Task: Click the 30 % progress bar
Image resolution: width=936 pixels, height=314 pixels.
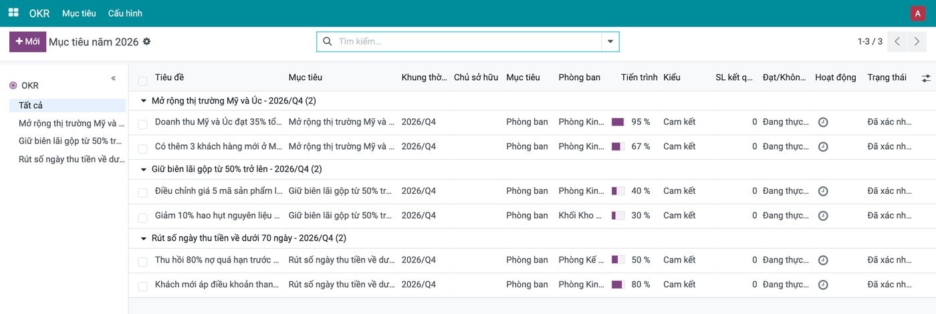Action: tap(618, 215)
